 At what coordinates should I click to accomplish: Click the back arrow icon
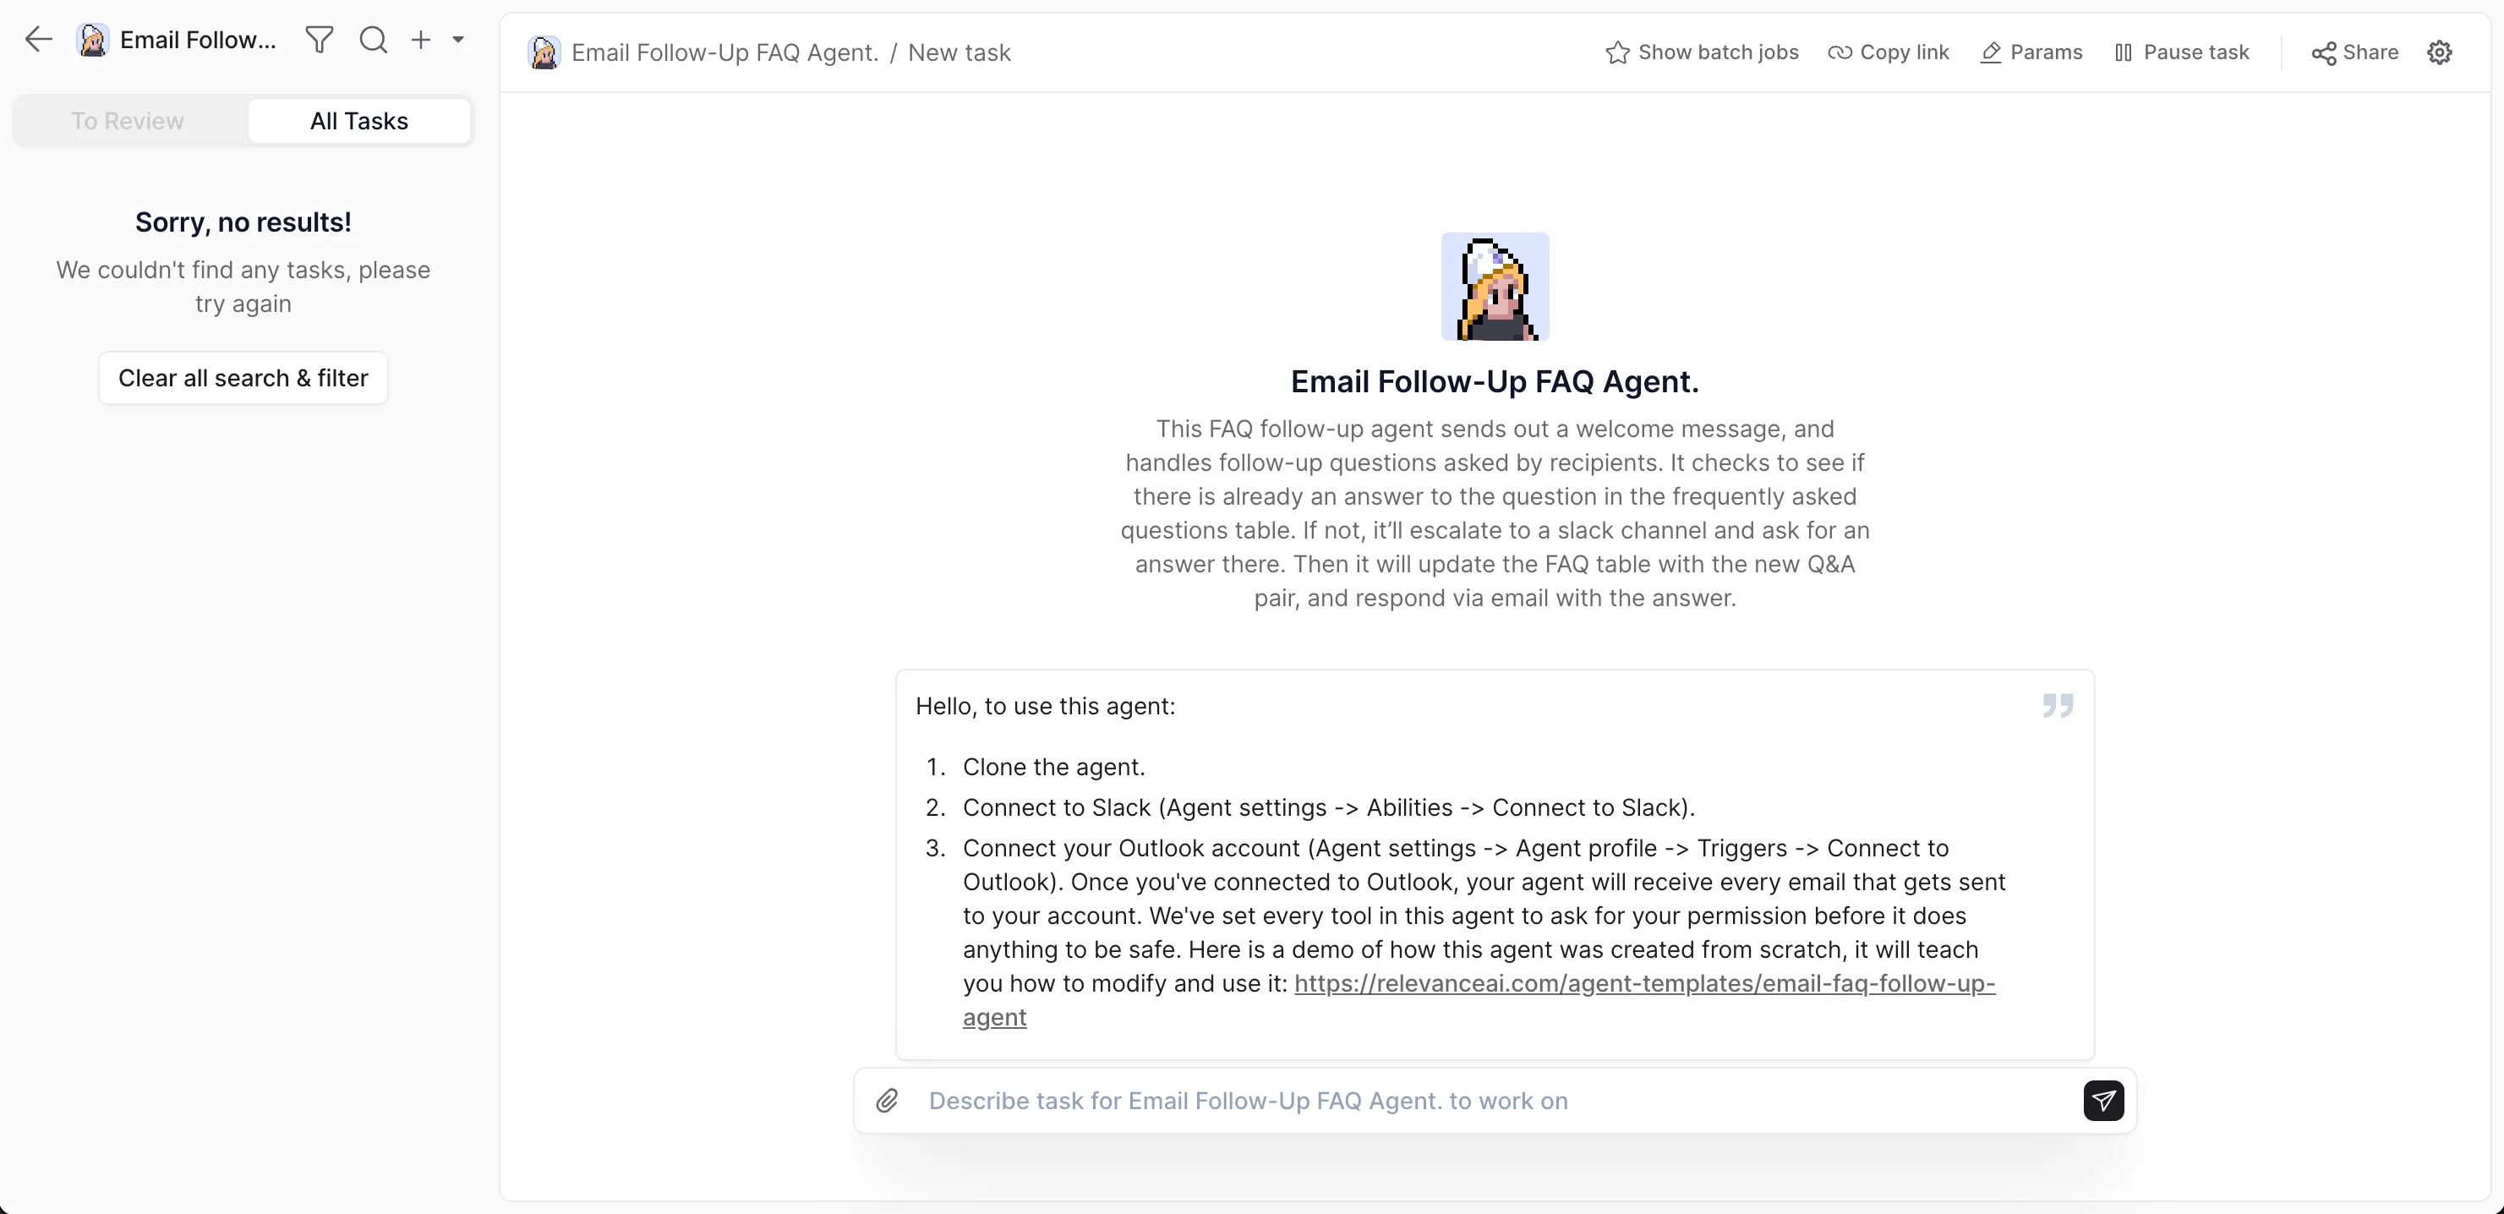38,40
